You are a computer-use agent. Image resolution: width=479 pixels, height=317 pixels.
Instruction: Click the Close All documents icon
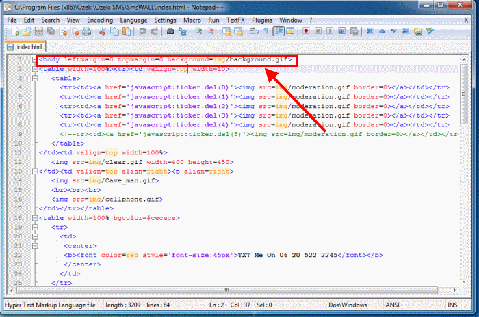(x=75, y=31)
